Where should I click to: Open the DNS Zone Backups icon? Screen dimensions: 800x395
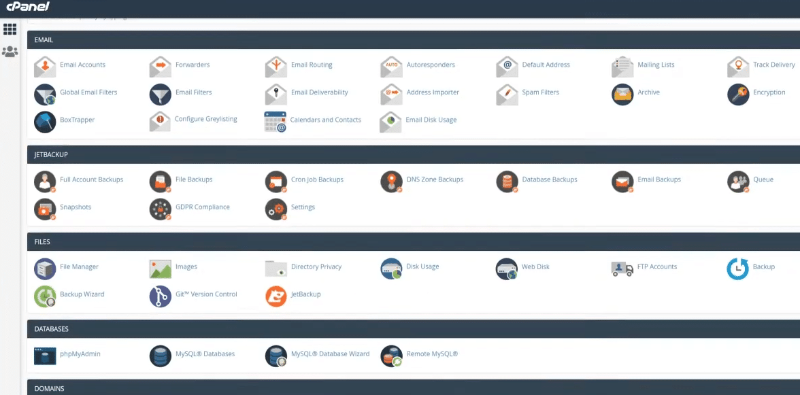[x=391, y=182]
